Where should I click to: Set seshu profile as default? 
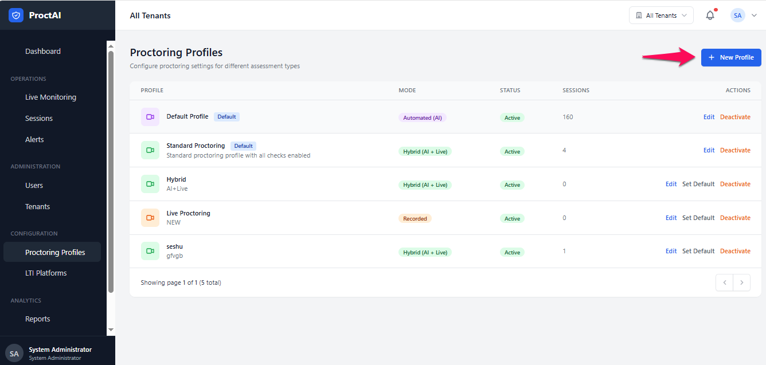(x=698, y=251)
